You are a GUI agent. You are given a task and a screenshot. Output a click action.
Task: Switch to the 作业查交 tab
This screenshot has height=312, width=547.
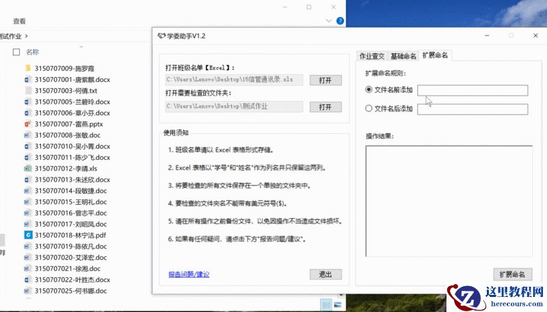coord(371,56)
